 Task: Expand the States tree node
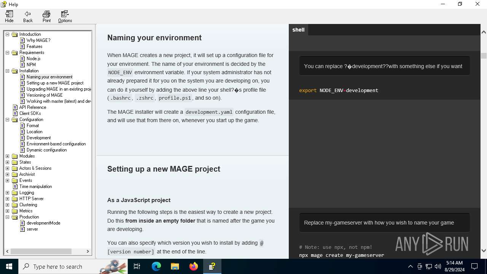(7, 162)
